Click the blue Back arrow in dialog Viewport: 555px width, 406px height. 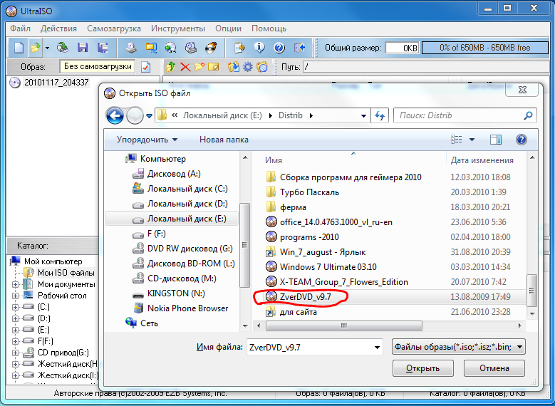(x=115, y=115)
